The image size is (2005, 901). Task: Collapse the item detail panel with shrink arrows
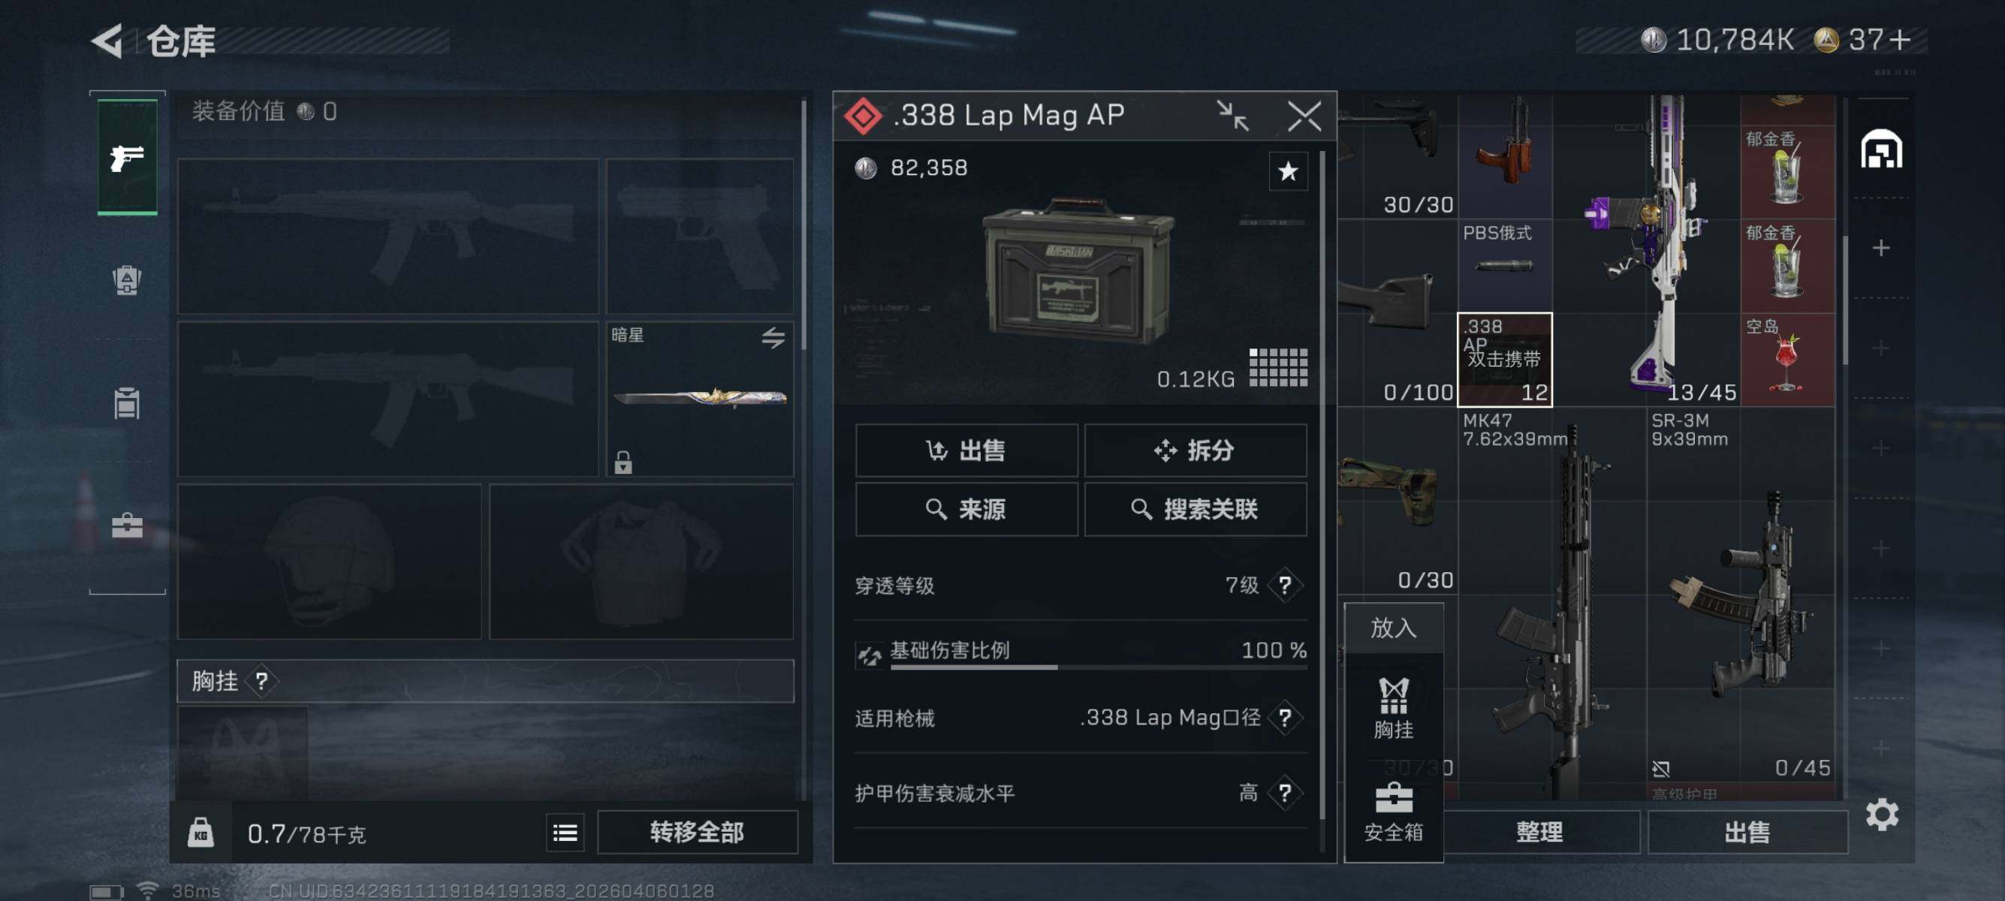1233,116
